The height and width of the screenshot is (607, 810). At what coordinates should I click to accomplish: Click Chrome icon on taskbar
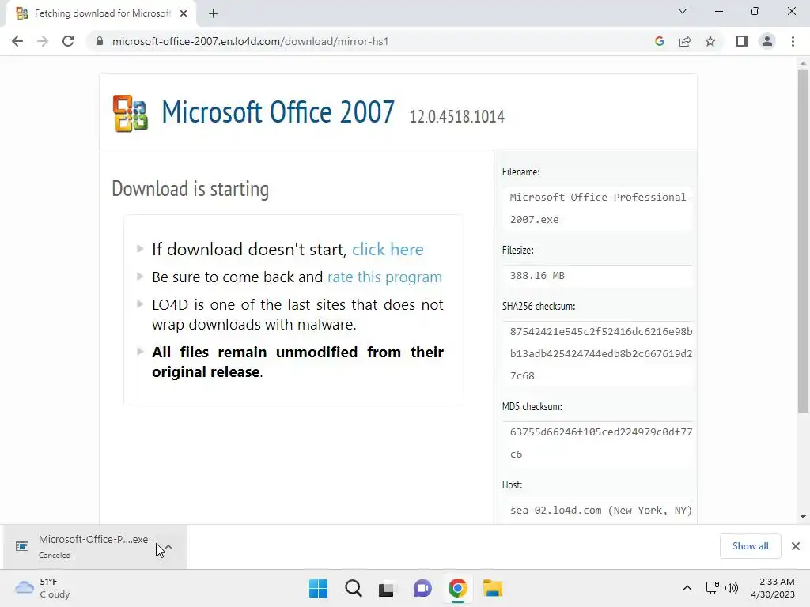click(458, 588)
